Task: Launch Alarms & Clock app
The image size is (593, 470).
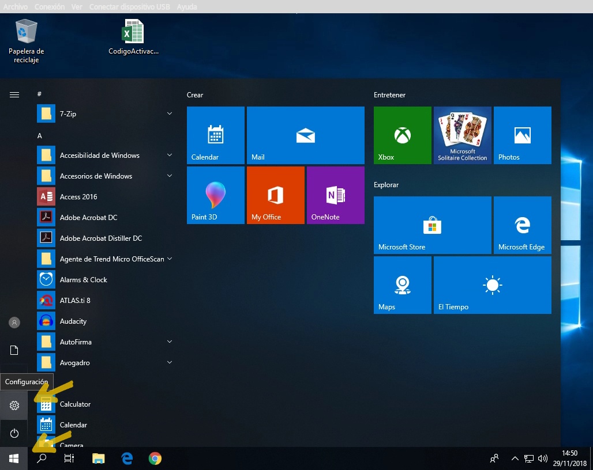Action: coord(105,280)
